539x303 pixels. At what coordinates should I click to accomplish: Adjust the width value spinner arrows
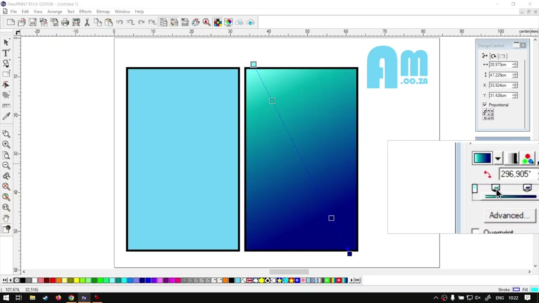515,65
